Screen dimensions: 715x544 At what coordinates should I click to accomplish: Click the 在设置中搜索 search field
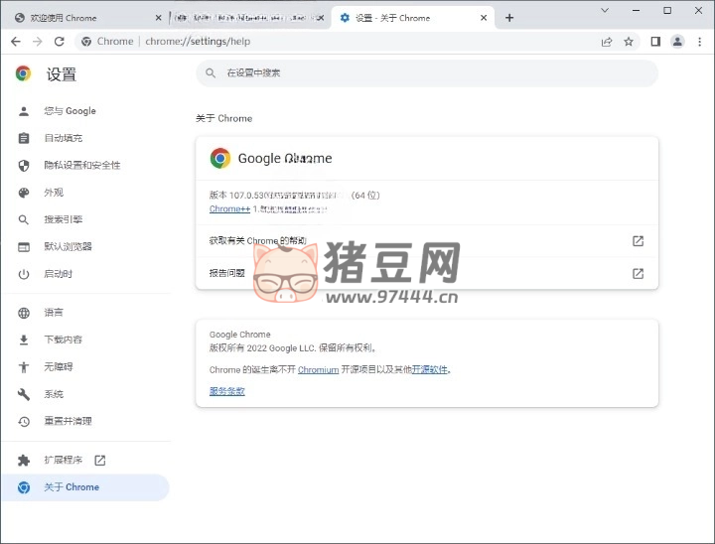click(427, 73)
